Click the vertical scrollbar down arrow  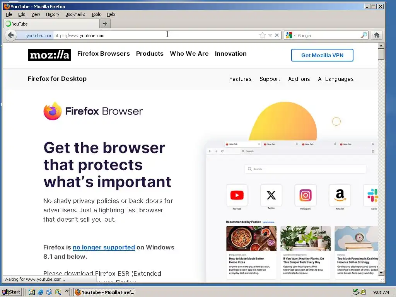[x=381, y=273]
